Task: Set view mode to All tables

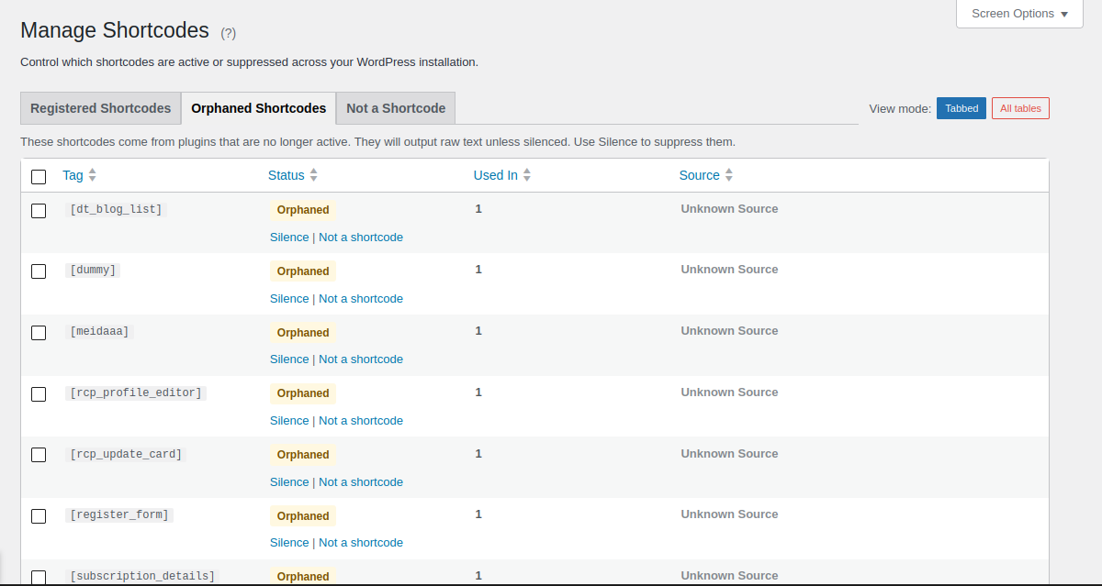Action: [x=1020, y=108]
